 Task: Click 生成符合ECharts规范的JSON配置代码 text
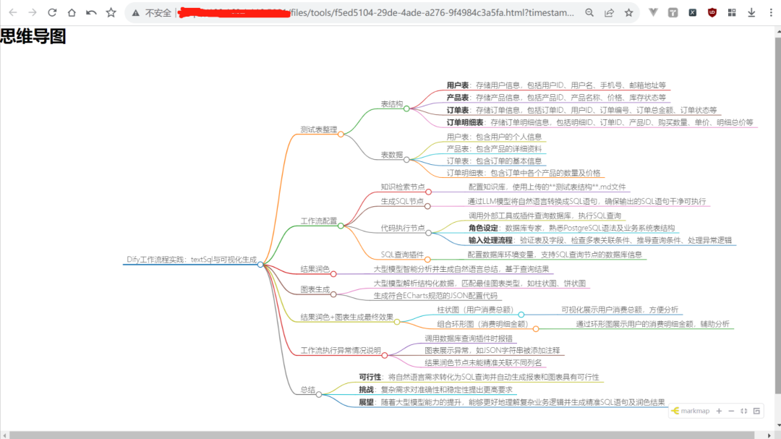435,296
